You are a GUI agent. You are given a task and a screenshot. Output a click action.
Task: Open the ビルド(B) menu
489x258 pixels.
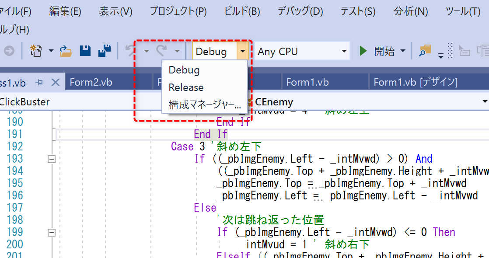click(242, 11)
